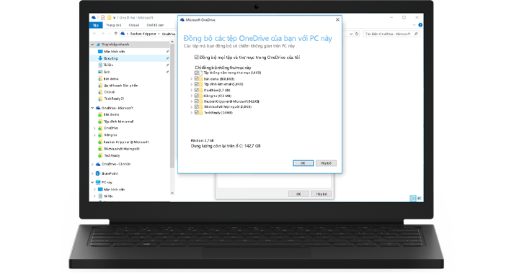
Task: Refresh the Explorer address bar
Action: pyautogui.click(x=357, y=34)
